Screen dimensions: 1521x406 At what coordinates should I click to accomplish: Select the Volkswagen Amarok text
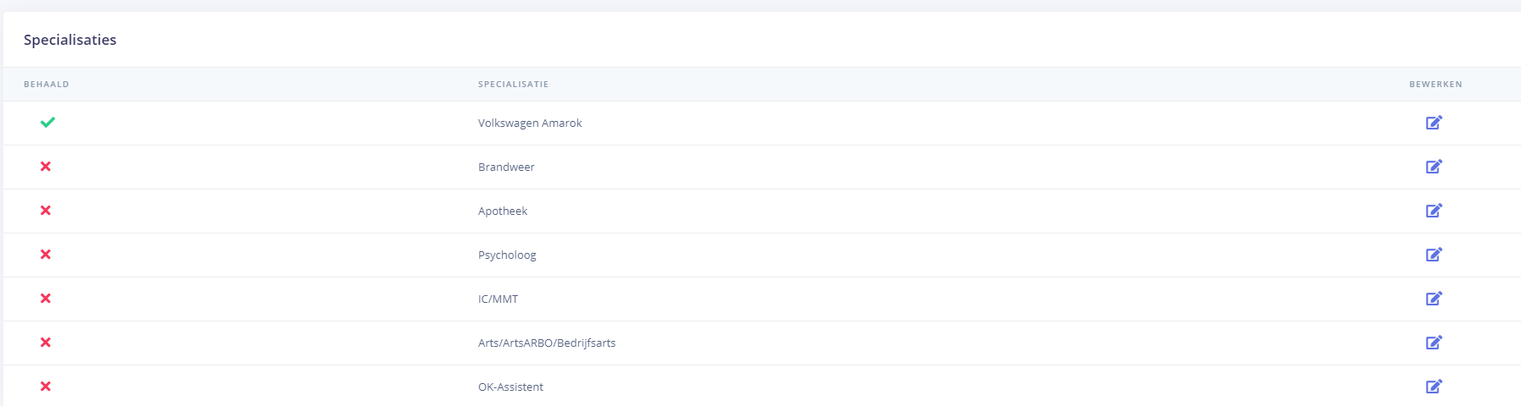(530, 123)
